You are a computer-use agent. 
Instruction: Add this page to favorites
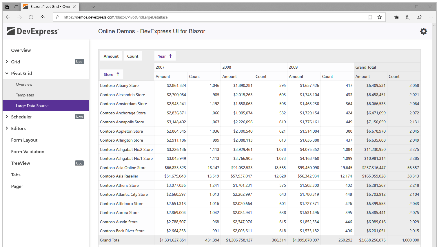380,17
